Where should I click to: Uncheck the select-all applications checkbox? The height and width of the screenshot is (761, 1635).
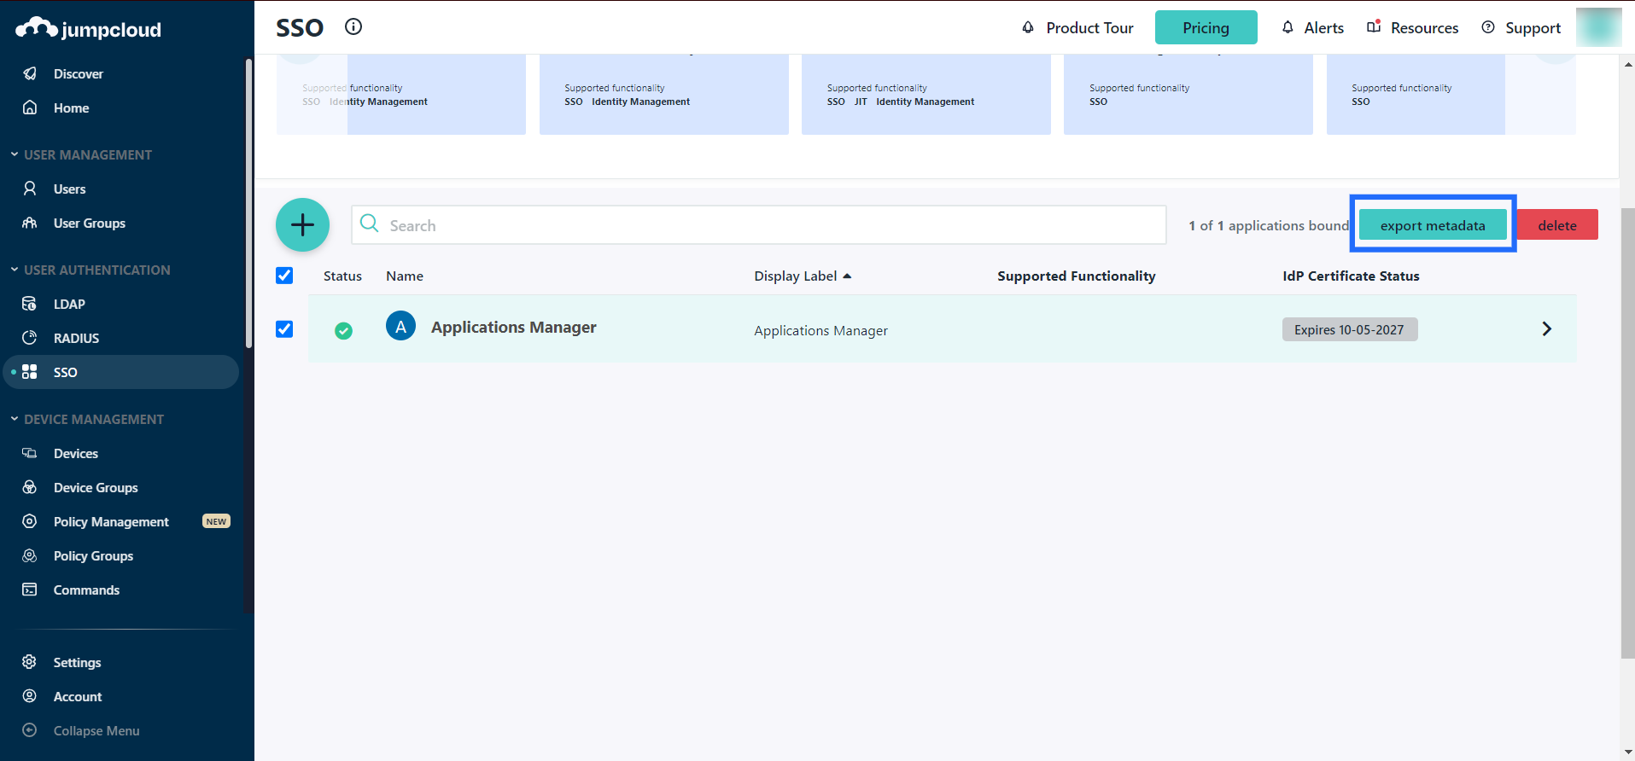click(284, 276)
